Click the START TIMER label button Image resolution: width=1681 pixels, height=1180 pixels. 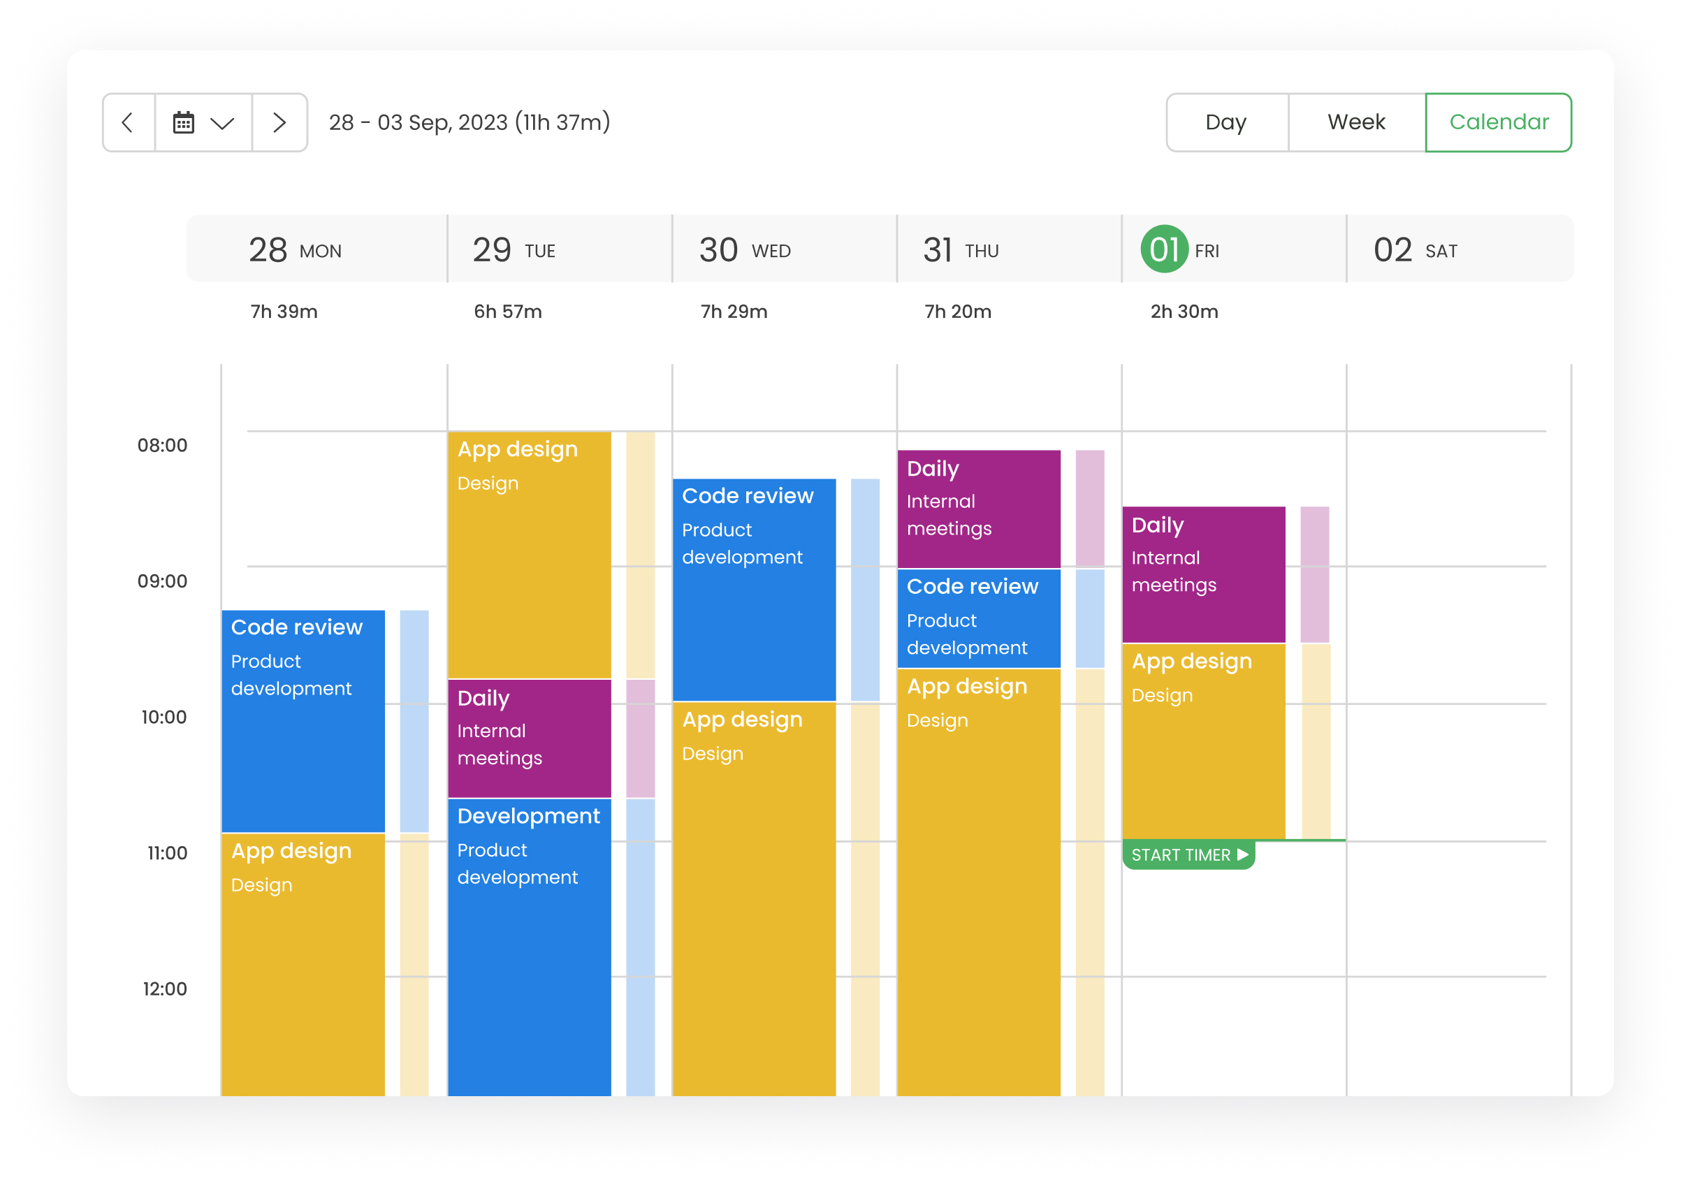(x=1188, y=853)
